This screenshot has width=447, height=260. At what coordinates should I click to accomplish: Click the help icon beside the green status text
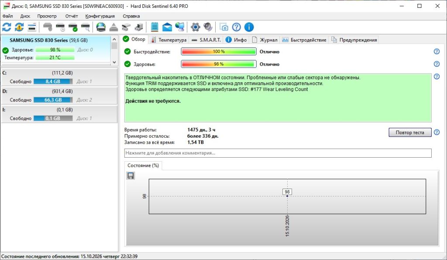click(437, 77)
